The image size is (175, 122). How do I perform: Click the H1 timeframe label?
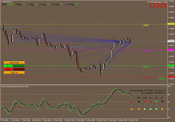coord(150,98)
